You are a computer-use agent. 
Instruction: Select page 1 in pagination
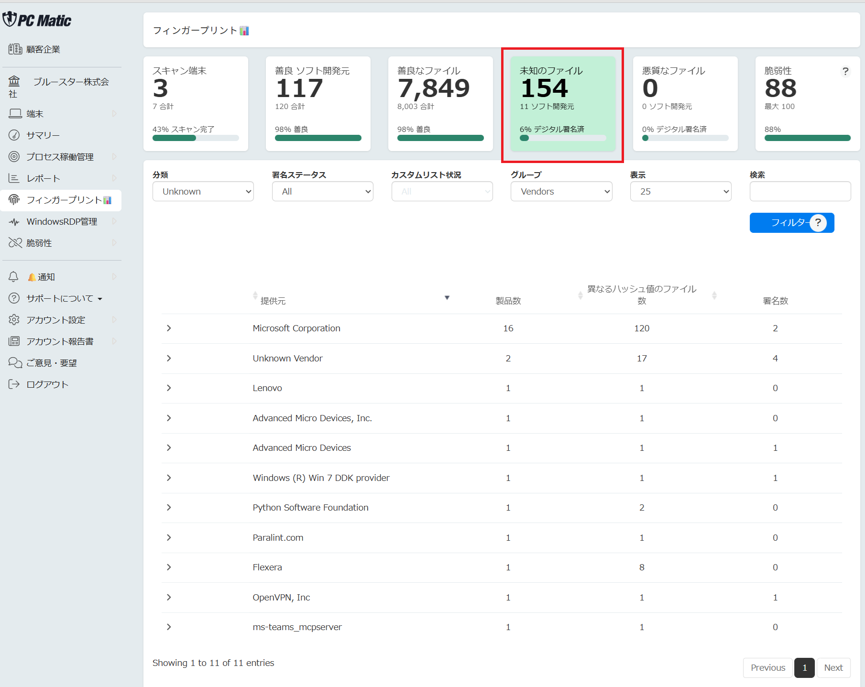point(805,668)
